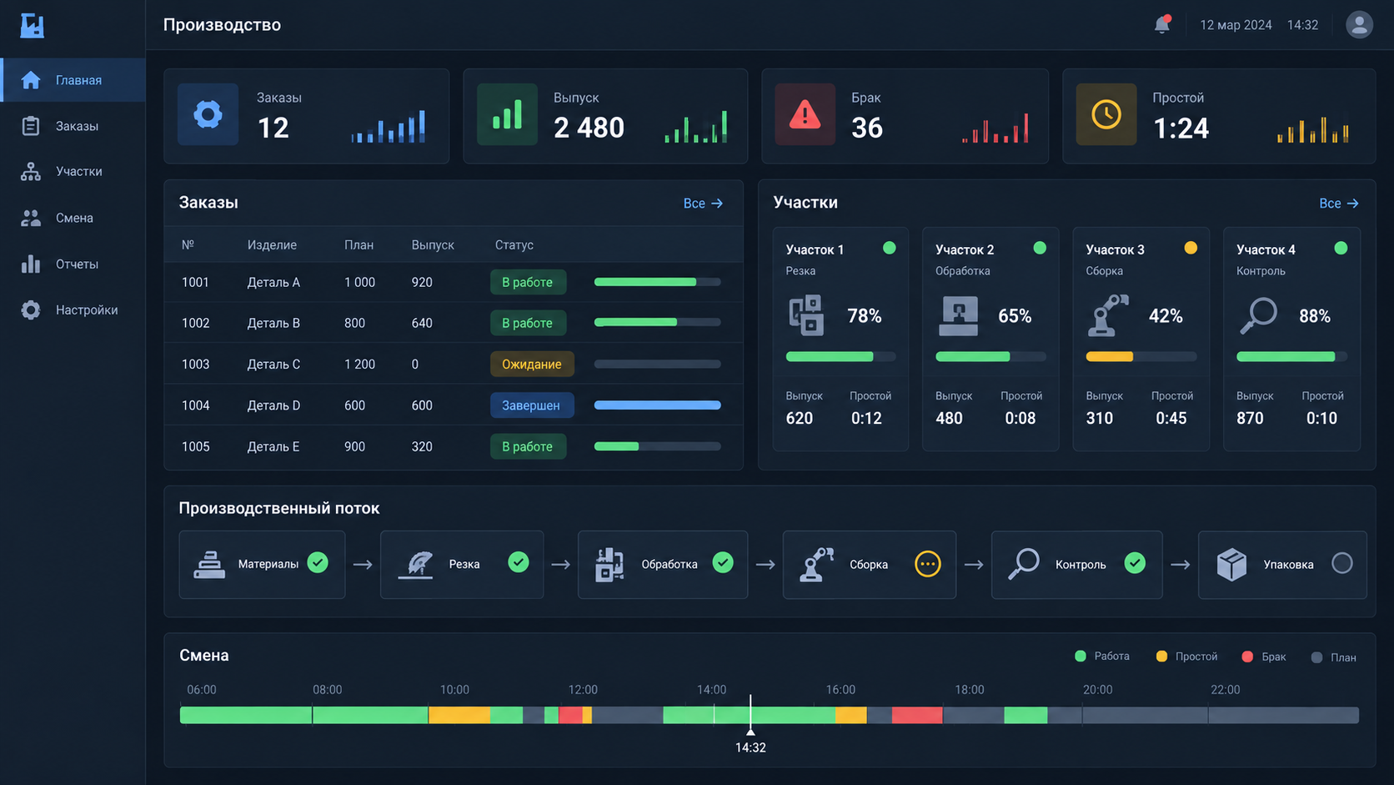Open Главная in the sidebar
The height and width of the screenshot is (785, 1394).
click(x=73, y=80)
